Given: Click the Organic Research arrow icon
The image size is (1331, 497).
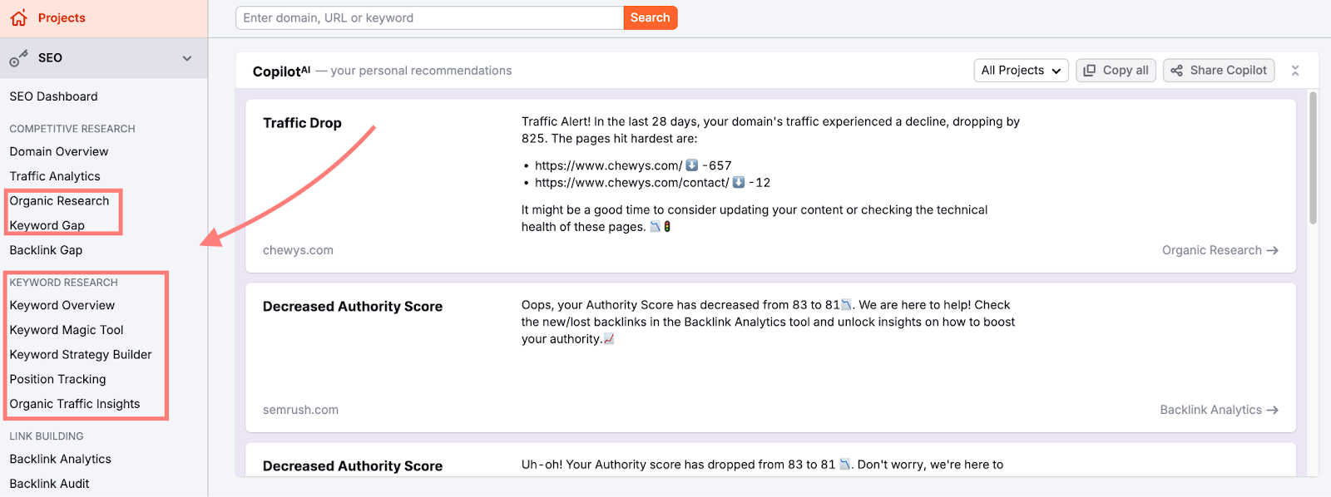Looking at the screenshot, I should (x=1273, y=250).
